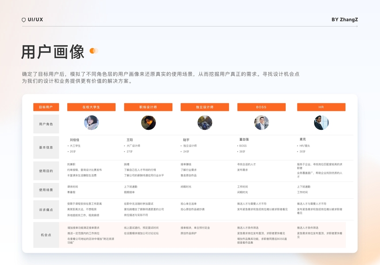Click the 发布需求 text
This screenshot has width=380, height=265.
click(242, 170)
